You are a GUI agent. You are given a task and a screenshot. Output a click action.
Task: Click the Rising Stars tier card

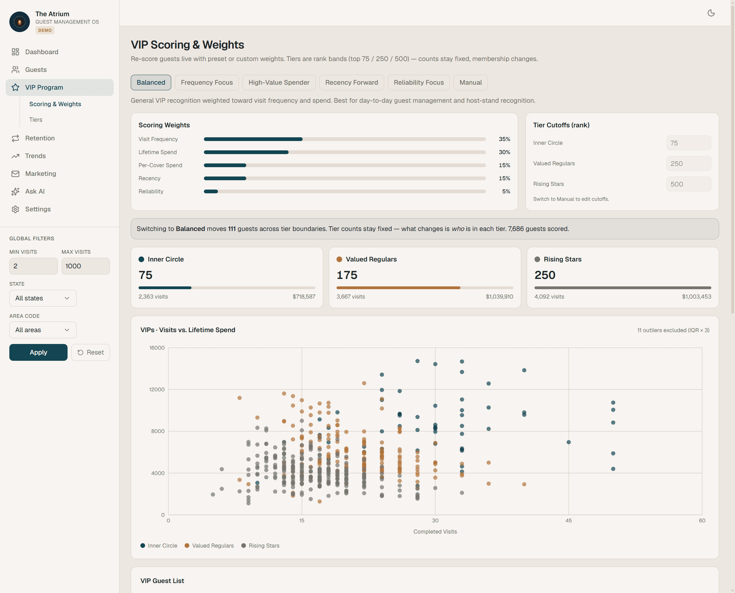[623, 277]
